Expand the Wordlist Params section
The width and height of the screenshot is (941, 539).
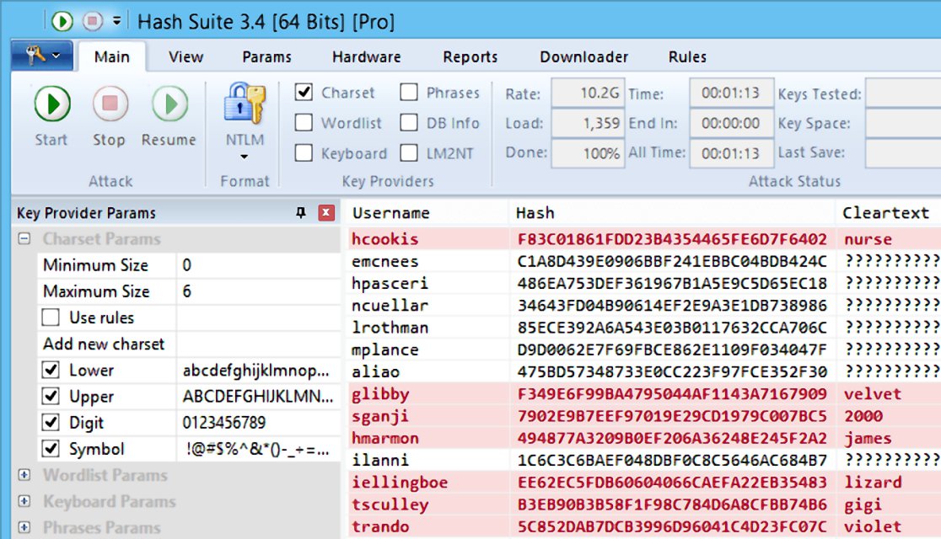pos(24,476)
